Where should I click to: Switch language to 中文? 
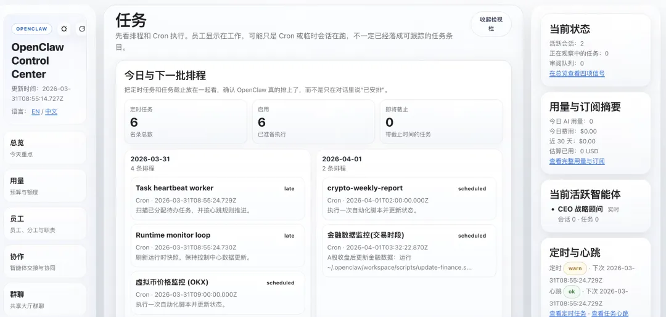pyautogui.click(x=51, y=111)
